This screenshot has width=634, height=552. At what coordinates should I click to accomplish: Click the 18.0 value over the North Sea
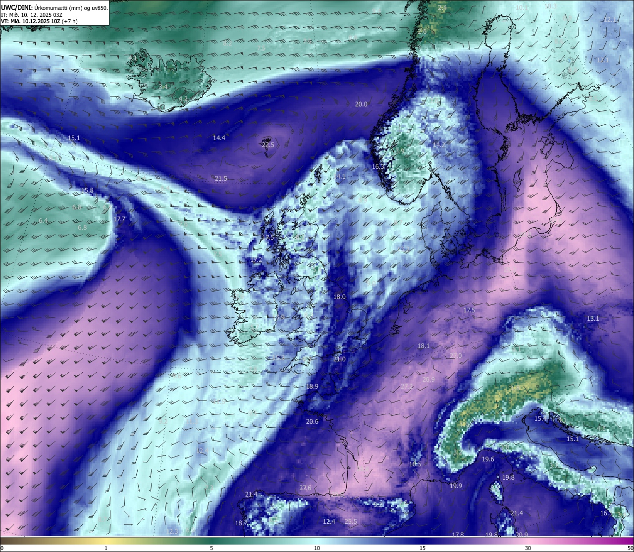339,297
